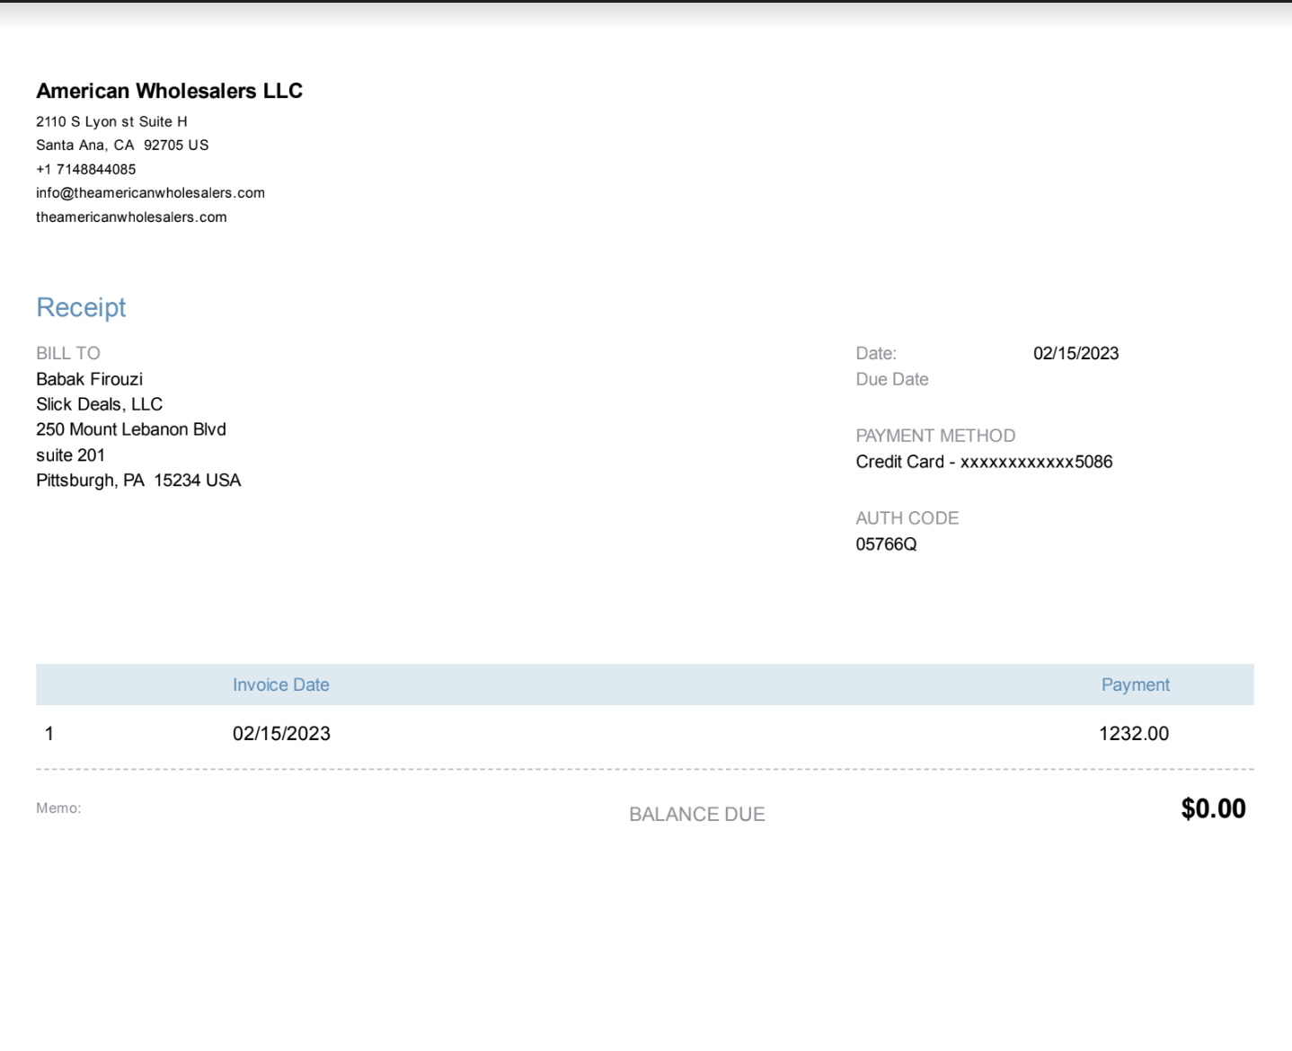This screenshot has height=1051, width=1292.
Task: Click the BALANCE DUE label
Action: 697,814
